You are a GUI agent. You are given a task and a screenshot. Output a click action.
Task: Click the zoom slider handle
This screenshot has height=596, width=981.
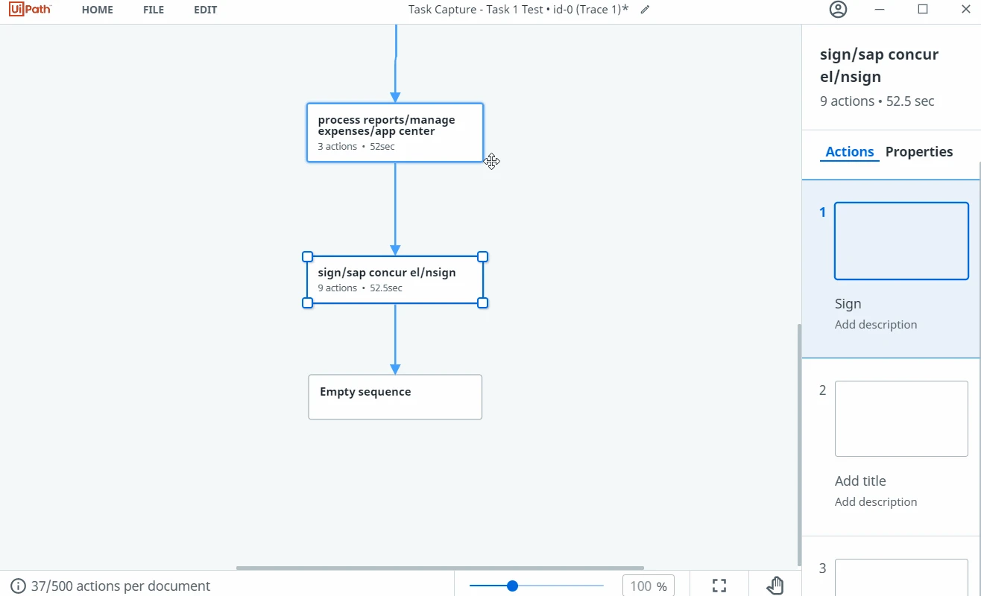point(512,586)
